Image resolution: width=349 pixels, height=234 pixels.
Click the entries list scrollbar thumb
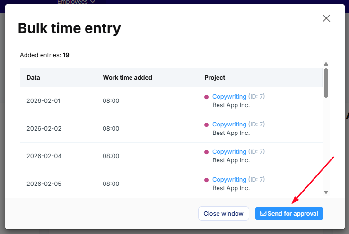(326, 83)
